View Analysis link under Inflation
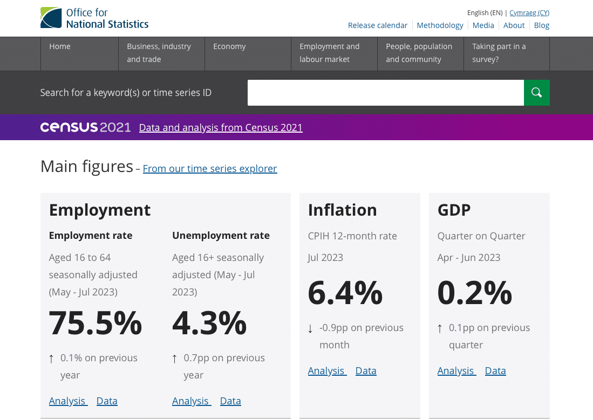Image resolution: width=593 pixels, height=420 pixels. tap(327, 371)
